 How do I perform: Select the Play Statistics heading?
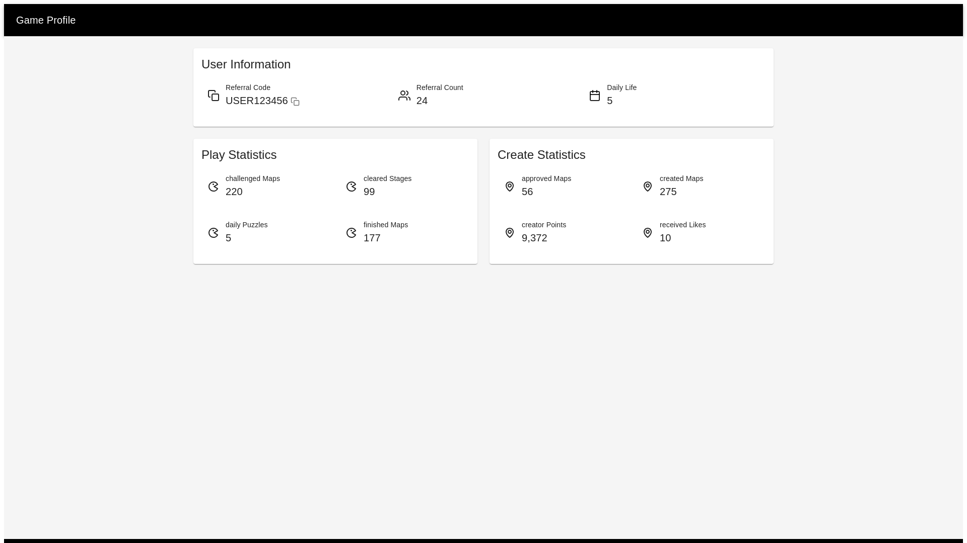(x=239, y=155)
